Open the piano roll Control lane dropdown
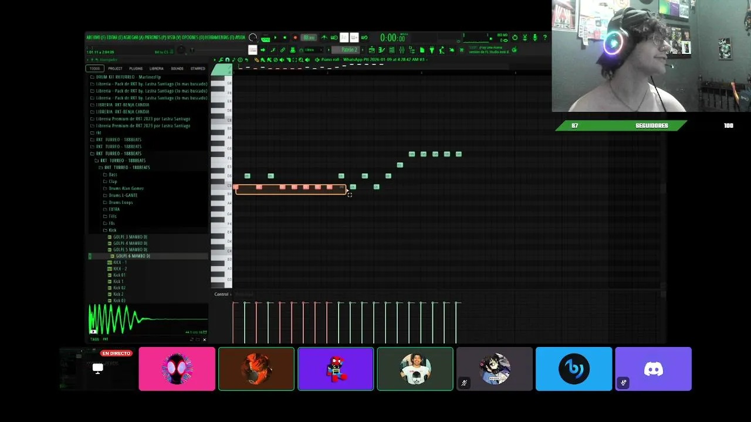751x422 pixels. pyautogui.click(x=222, y=294)
